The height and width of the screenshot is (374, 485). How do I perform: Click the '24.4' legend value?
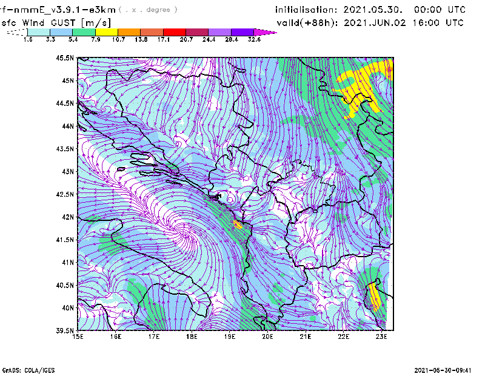tap(209, 39)
